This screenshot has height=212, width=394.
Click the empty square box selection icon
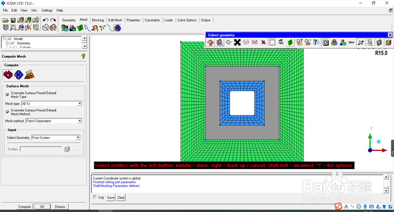(272, 42)
